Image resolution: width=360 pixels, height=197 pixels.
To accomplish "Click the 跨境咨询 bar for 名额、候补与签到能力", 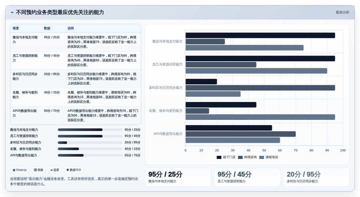I will (x=197, y=111).
